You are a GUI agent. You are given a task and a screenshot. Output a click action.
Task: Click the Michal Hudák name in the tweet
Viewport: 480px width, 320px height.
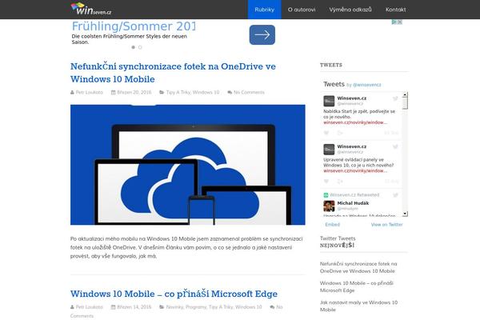click(x=353, y=203)
